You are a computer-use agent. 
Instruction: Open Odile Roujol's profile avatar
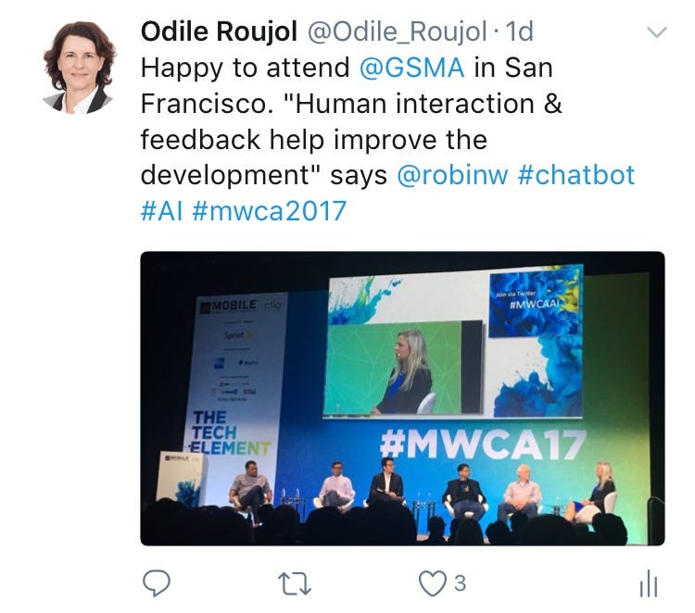pos(80,67)
